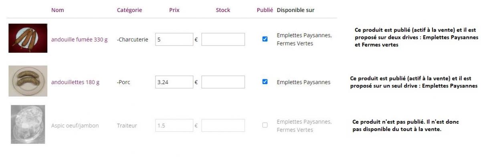Viewport: 481px width, 157px height.
Task: Open the andouillettes product photo
Action: (x=28, y=81)
